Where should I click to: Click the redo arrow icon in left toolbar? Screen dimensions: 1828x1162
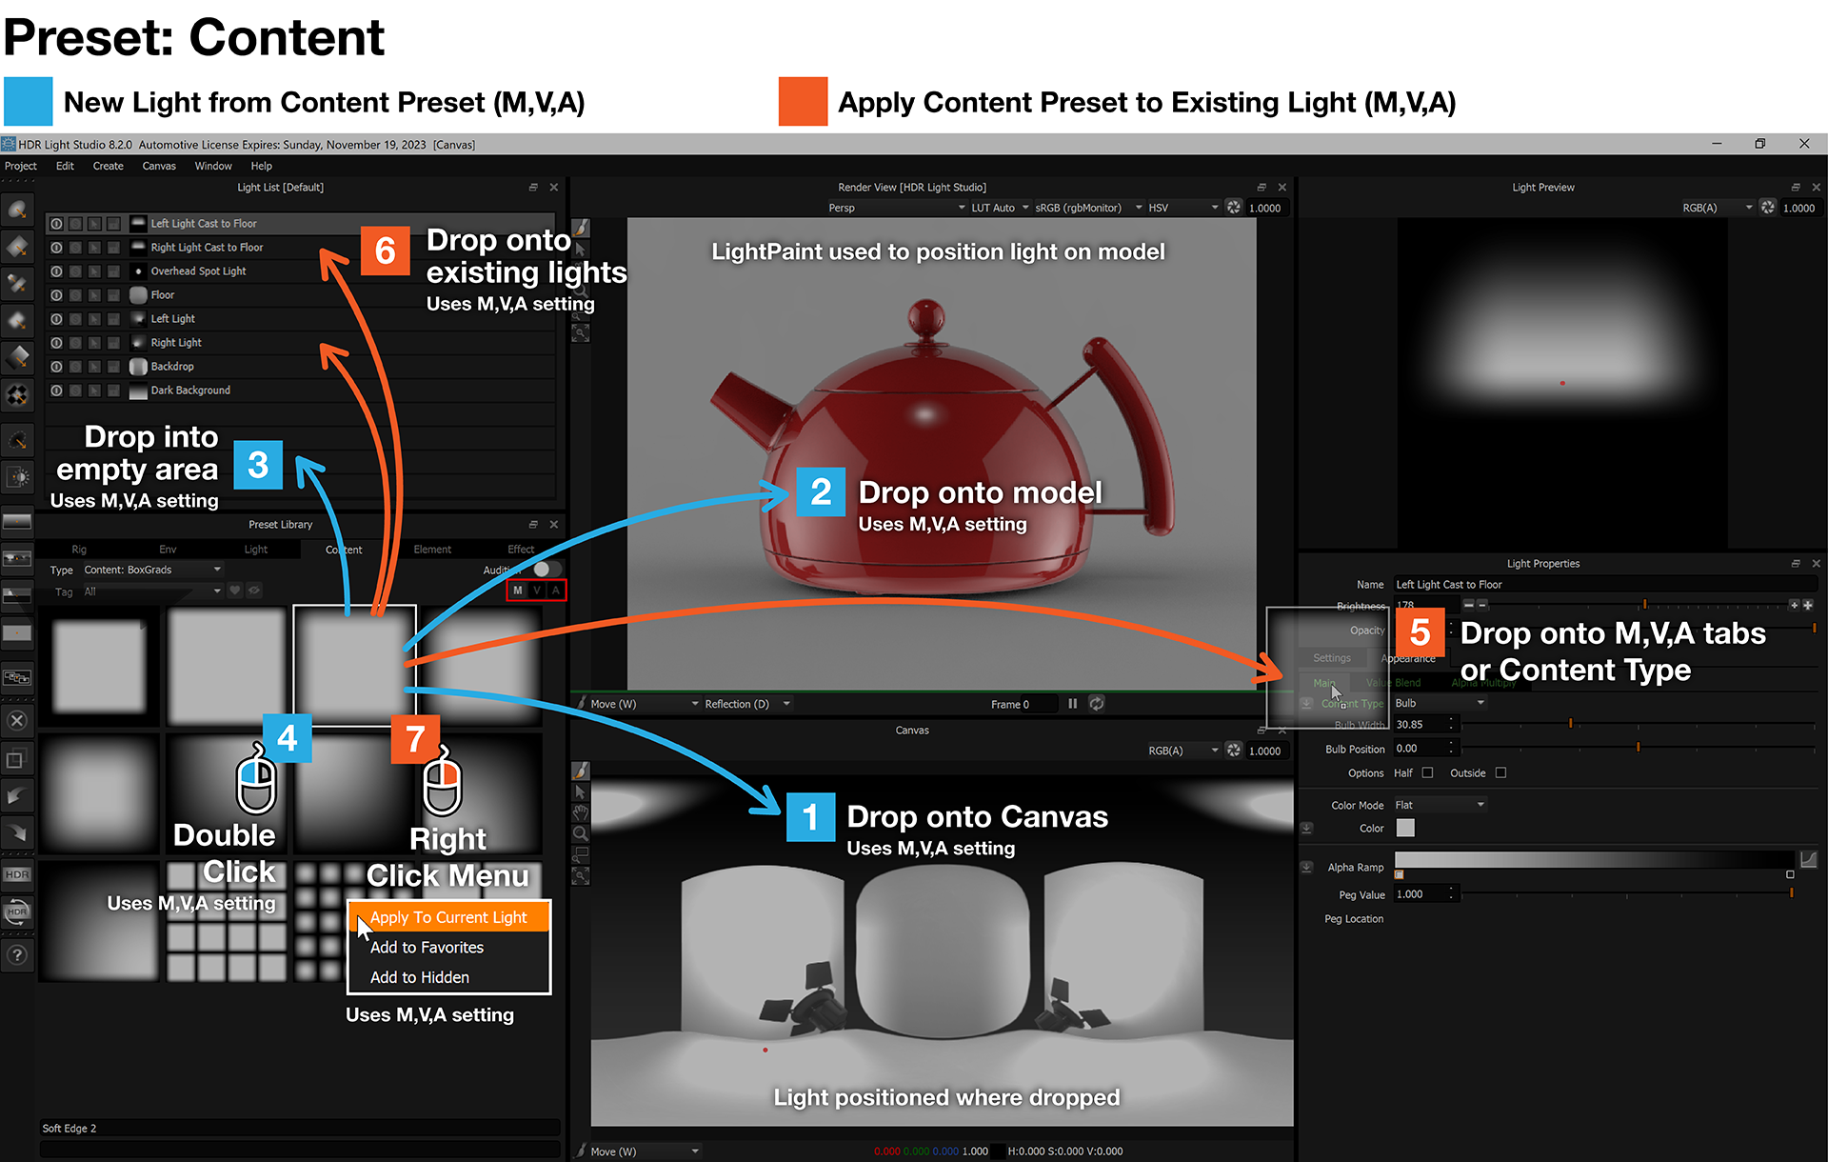tap(17, 833)
